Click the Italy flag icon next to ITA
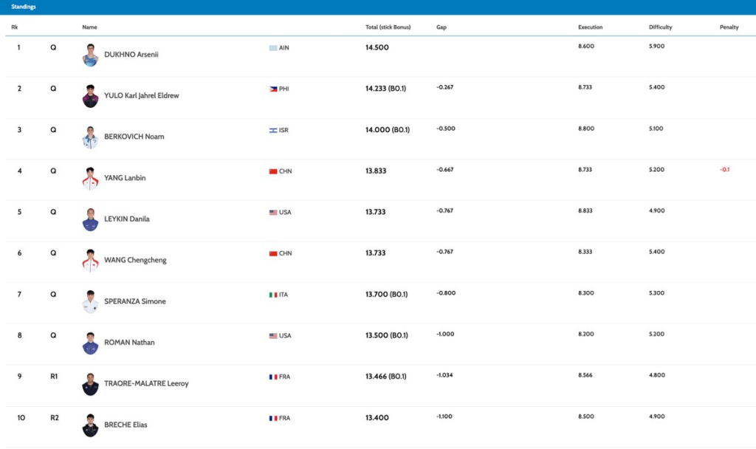Screen dimensions: 756x449 coord(273,295)
